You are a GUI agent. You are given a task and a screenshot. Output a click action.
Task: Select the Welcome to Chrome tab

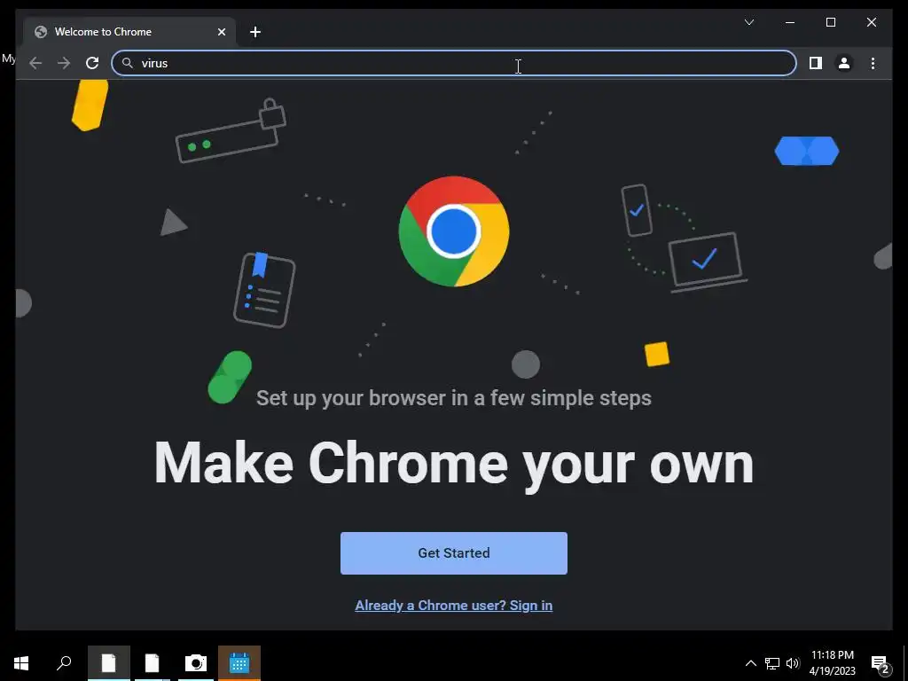pyautogui.click(x=129, y=32)
